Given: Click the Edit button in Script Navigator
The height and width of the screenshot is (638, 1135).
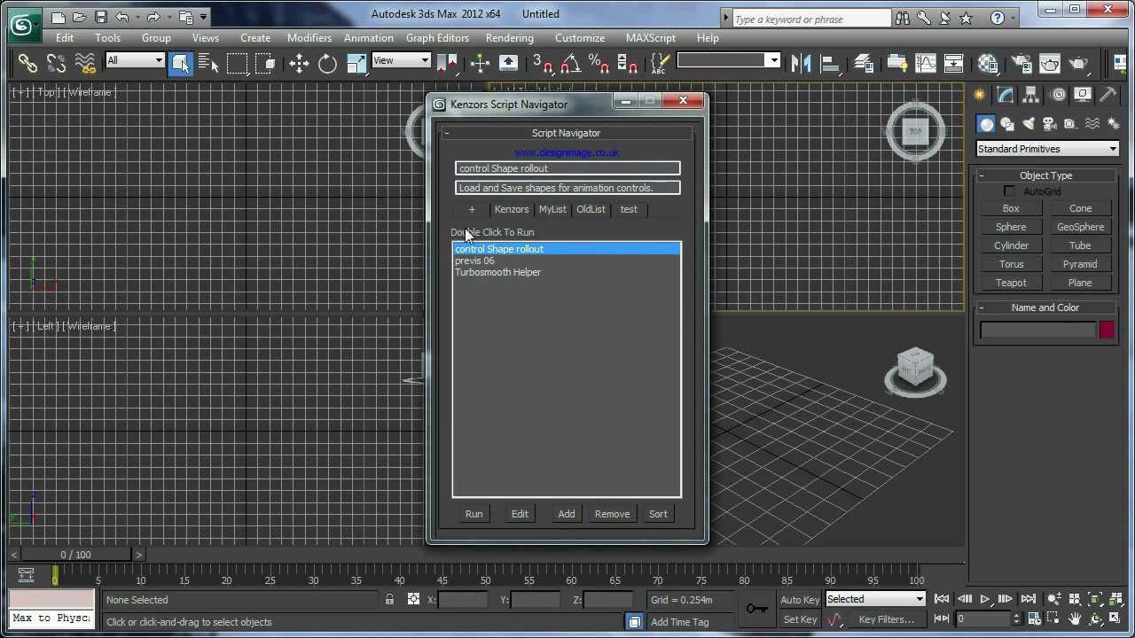Looking at the screenshot, I should coord(520,514).
